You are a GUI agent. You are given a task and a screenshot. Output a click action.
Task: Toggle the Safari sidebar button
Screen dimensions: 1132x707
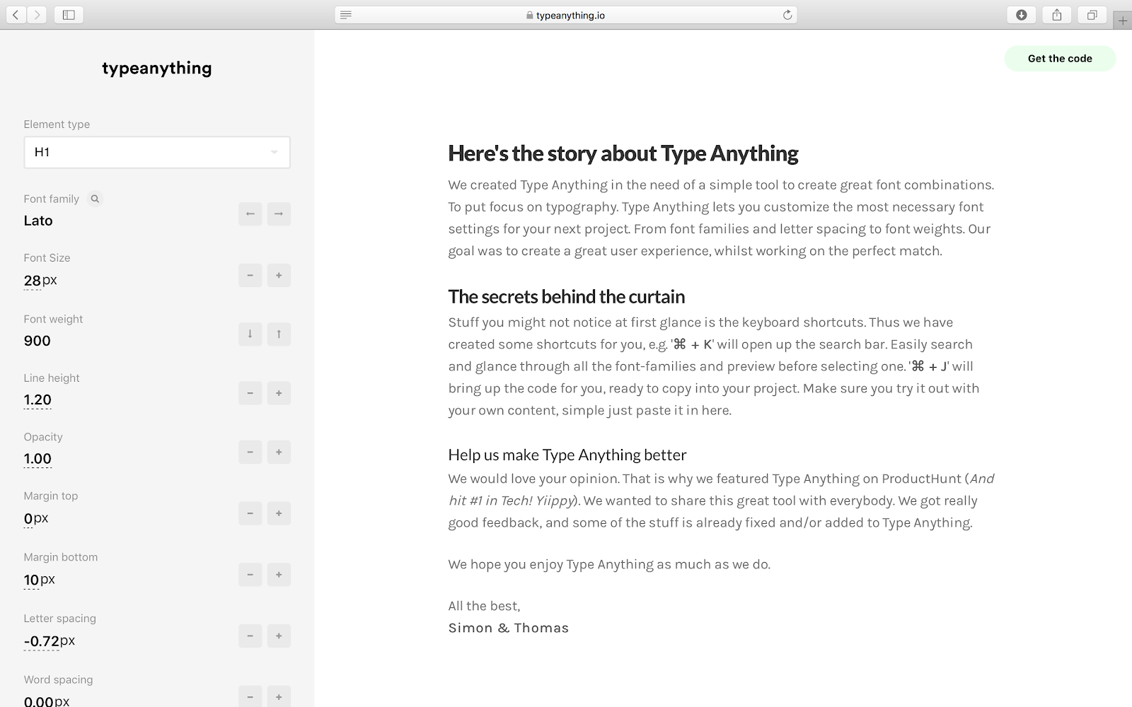[x=69, y=15]
